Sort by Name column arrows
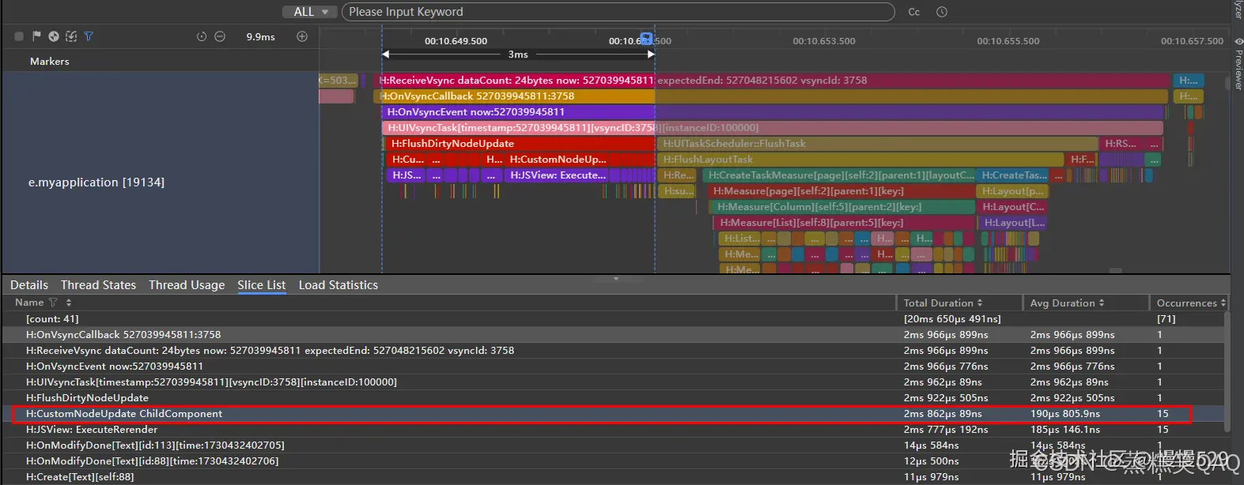1244x485 pixels. [69, 303]
